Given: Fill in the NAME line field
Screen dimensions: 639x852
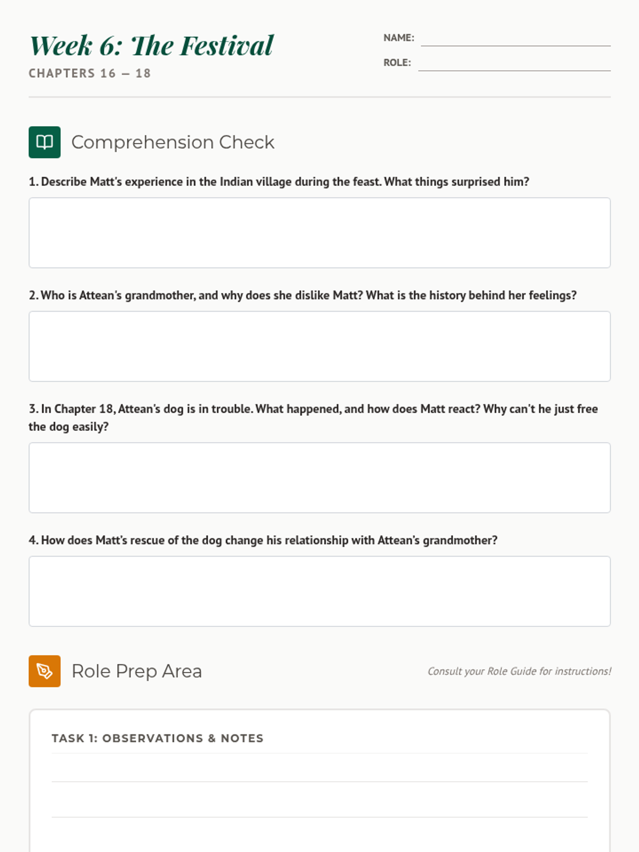Looking at the screenshot, I should coord(515,38).
